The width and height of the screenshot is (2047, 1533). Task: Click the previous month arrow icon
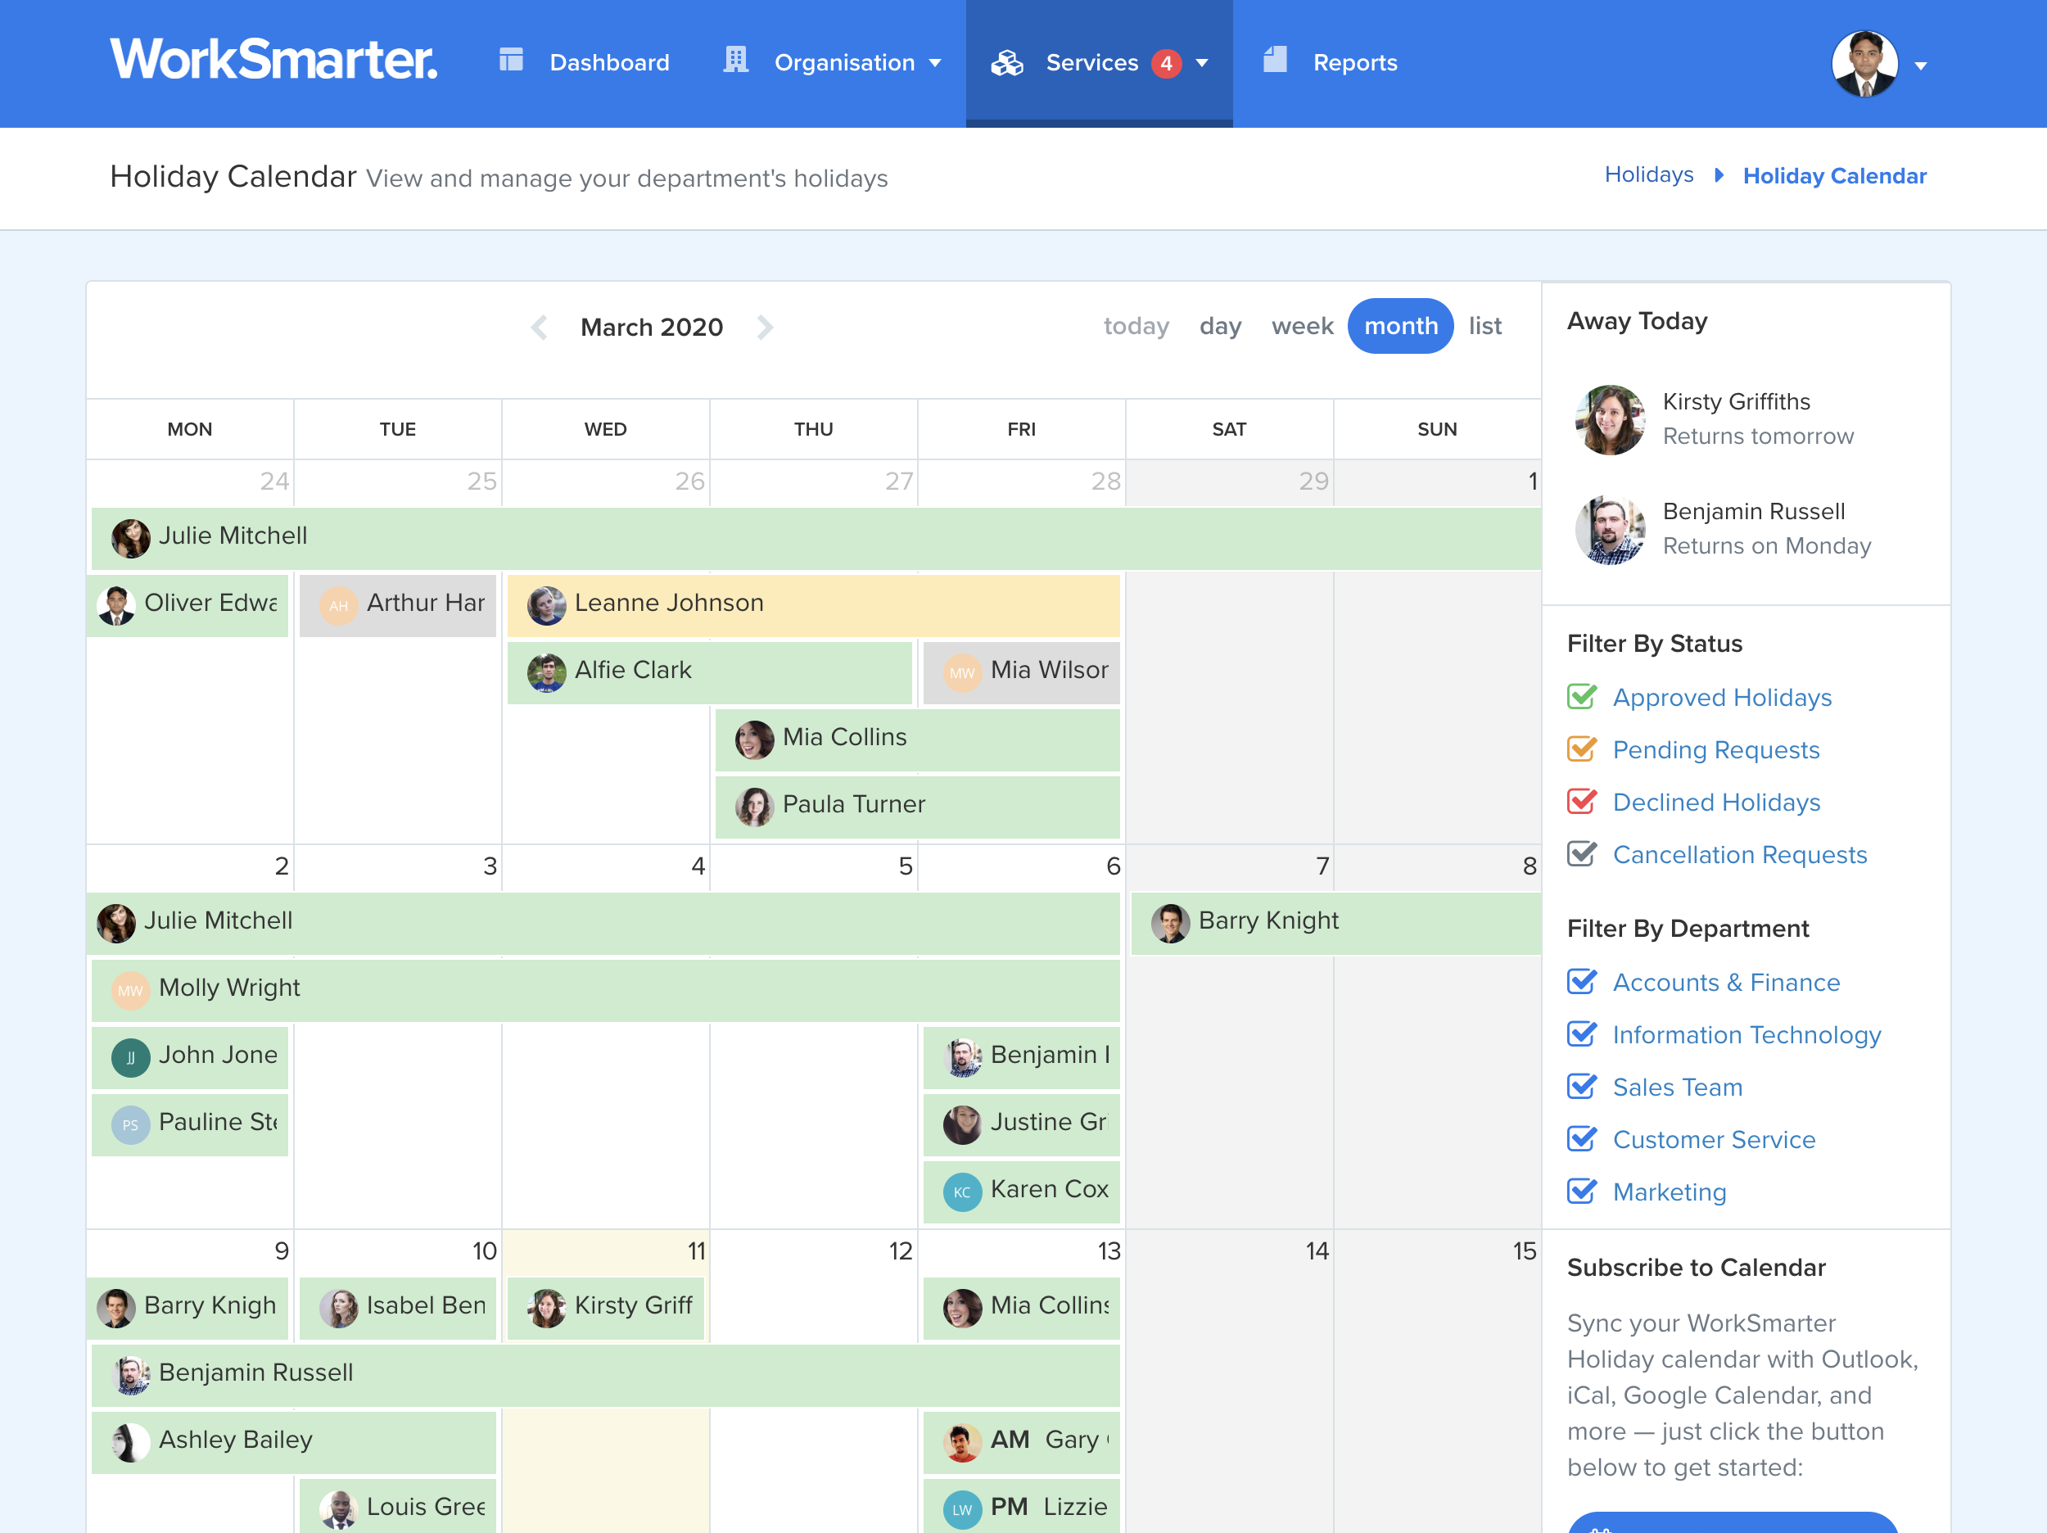(x=537, y=327)
